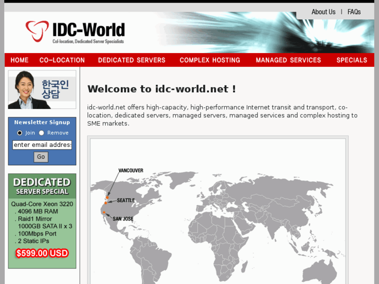This screenshot has height=284, width=379.
Task: Select DEDICATED SERVERS in the navigation
Action: (x=131, y=60)
